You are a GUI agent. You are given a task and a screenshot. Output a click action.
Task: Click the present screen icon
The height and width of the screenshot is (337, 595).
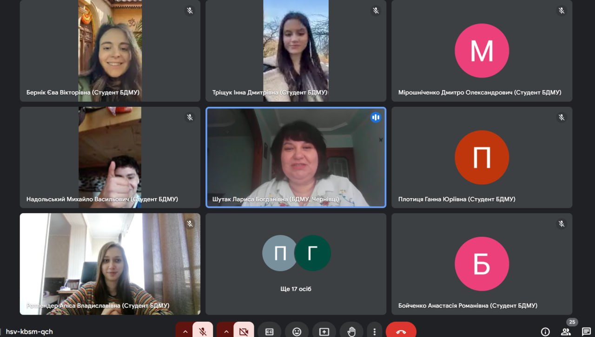click(324, 331)
